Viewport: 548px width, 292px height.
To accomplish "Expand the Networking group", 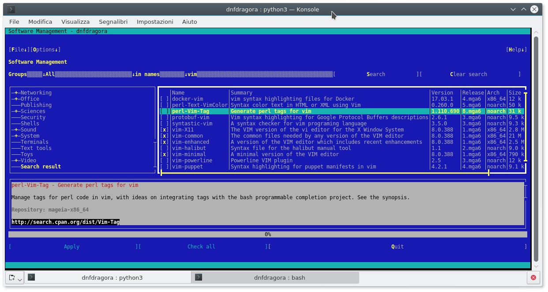I will click(x=16, y=93).
